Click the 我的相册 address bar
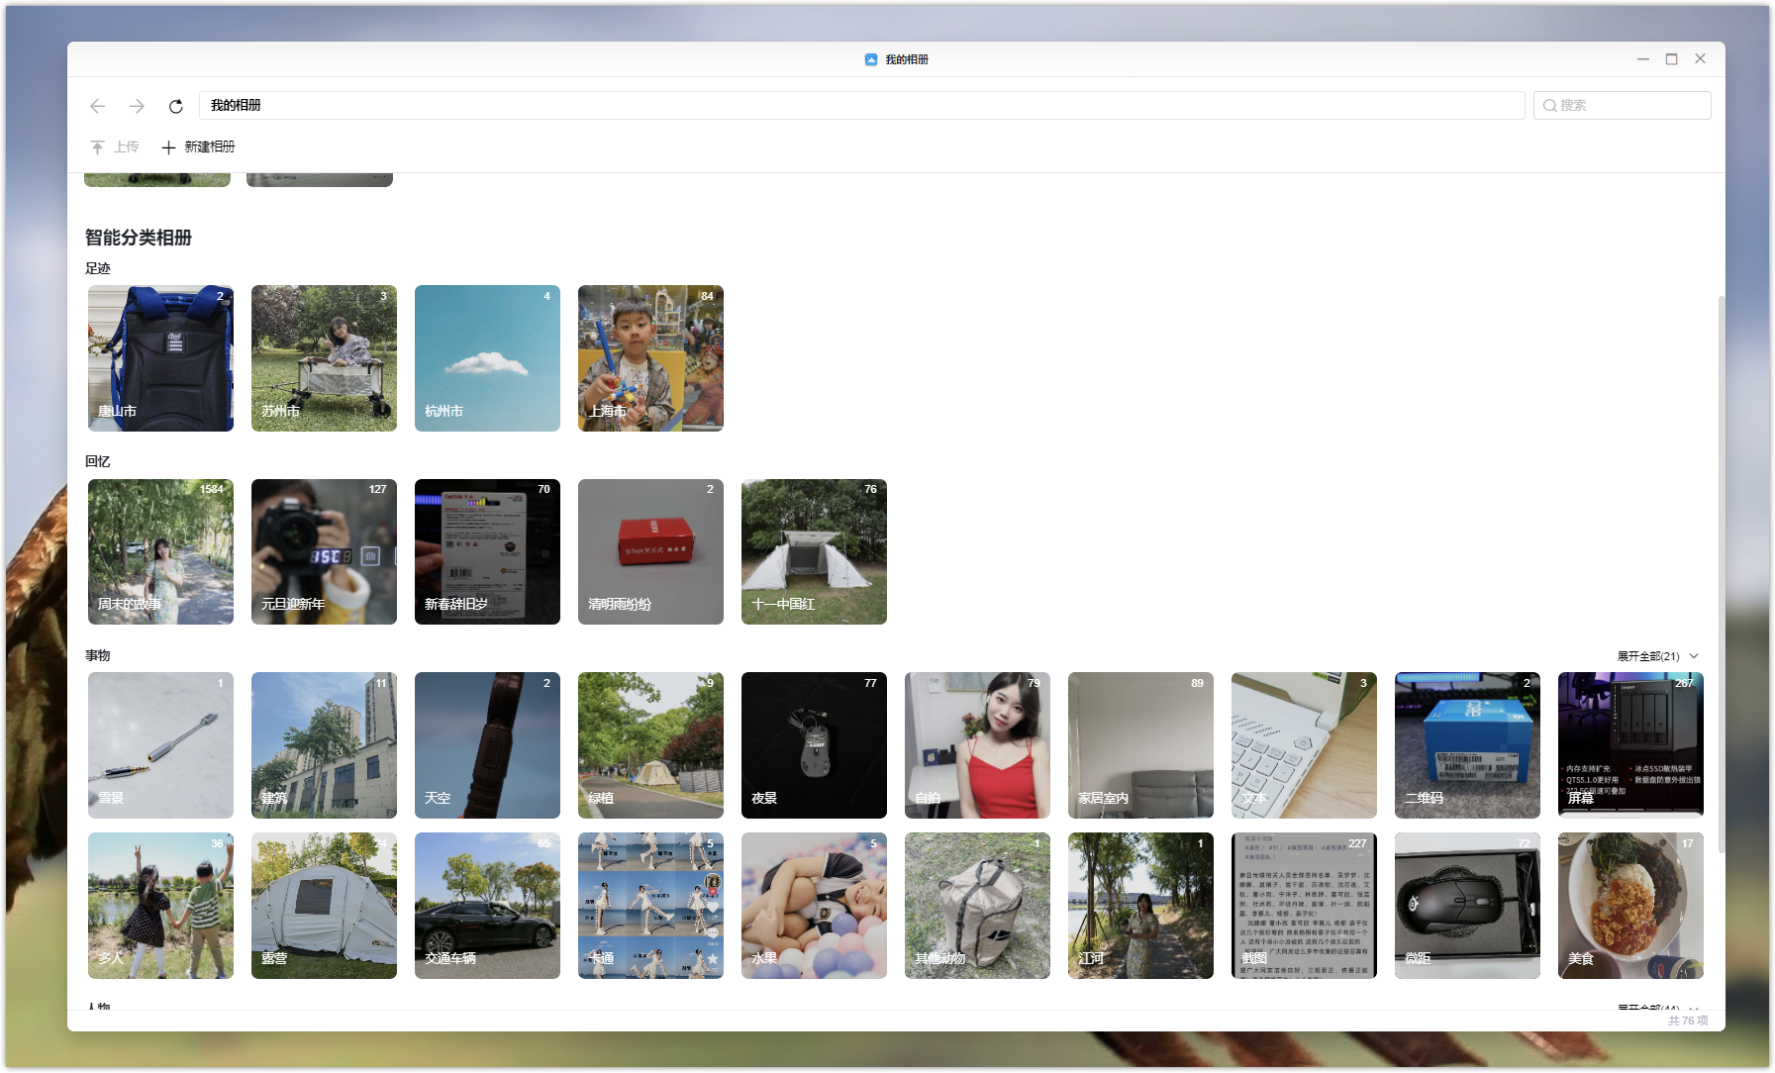Image resolution: width=1775 pixels, height=1073 pixels. 861,106
